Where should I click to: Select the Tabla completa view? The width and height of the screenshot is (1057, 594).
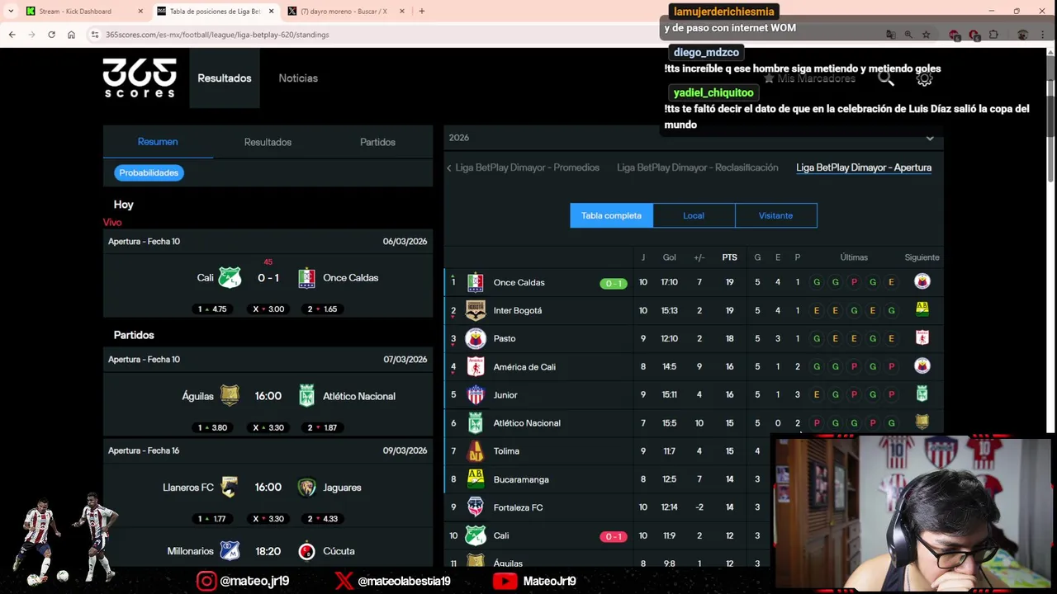click(611, 215)
